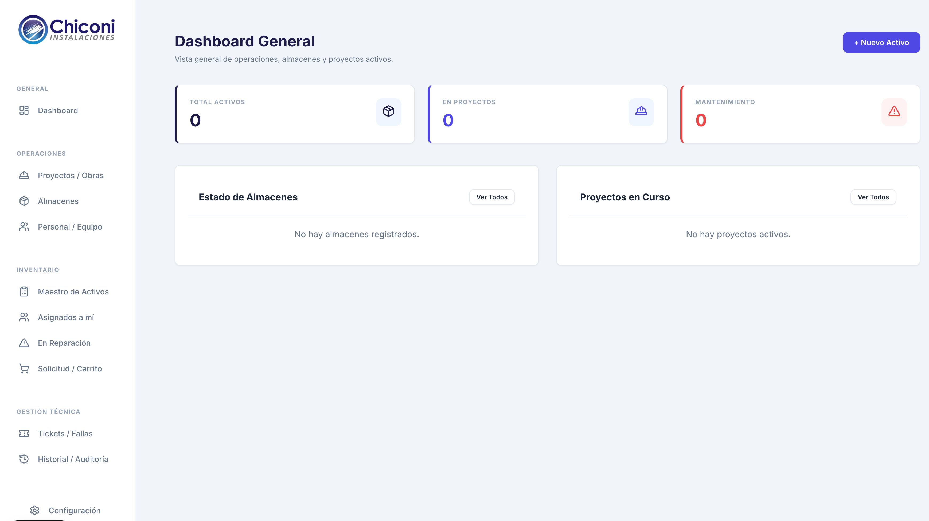Click the clipboard icon for Maestro de Activos

pyautogui.click(x=24, y=291)
